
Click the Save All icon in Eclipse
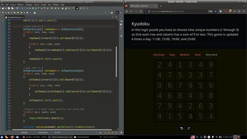tap(12, 8)
